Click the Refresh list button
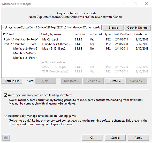Screen dimensions: 152x143 pos(12,81)
